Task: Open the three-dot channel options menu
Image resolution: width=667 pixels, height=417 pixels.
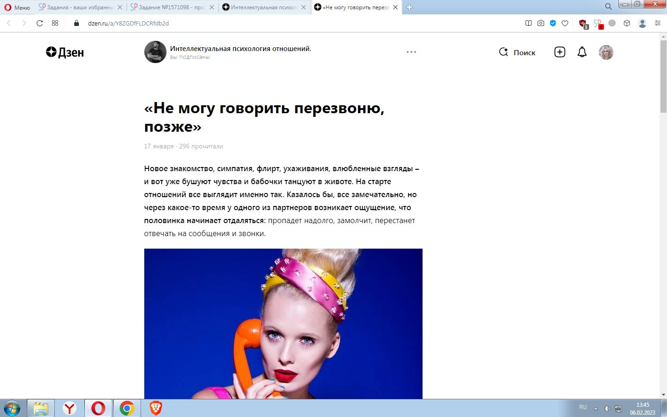Action: pyautogui.click(x=411, y=52)
